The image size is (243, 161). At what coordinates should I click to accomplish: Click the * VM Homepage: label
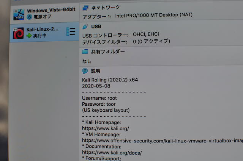(x=101, y=134)
